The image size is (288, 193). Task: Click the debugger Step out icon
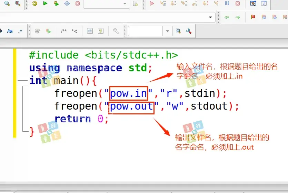pyautogui.click(x=195, y=3)
